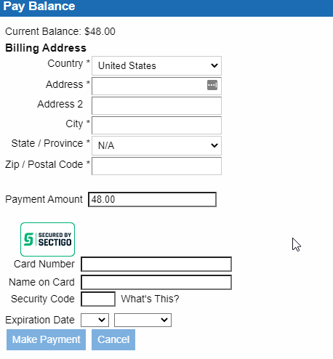Image resolution: width=333 pixels, height=359 pixels.
Task: Click the Current Balance $48.00 text
Action: [60, 31]
